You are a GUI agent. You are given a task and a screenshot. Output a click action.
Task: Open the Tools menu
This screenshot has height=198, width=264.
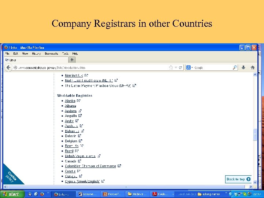pyautogui.click(x=65, y=54)
